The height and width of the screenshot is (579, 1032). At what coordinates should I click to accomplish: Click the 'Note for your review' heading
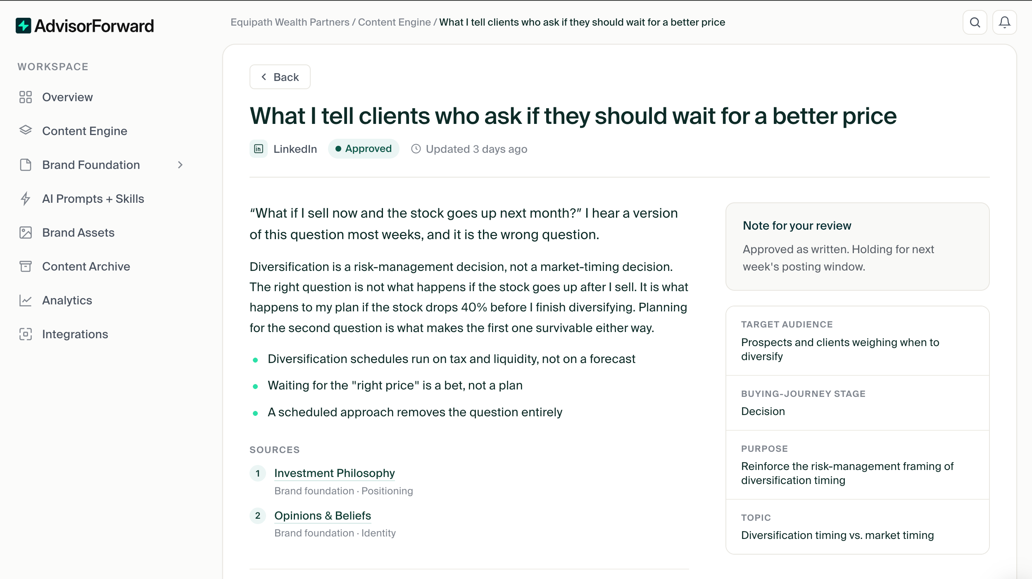pos(797,225)
